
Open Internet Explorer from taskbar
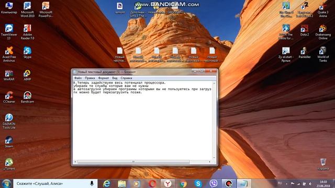click(x=106, y=183)
